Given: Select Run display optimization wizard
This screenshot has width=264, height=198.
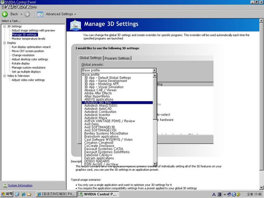Looking at the screenshot, I should coord(31,47).
